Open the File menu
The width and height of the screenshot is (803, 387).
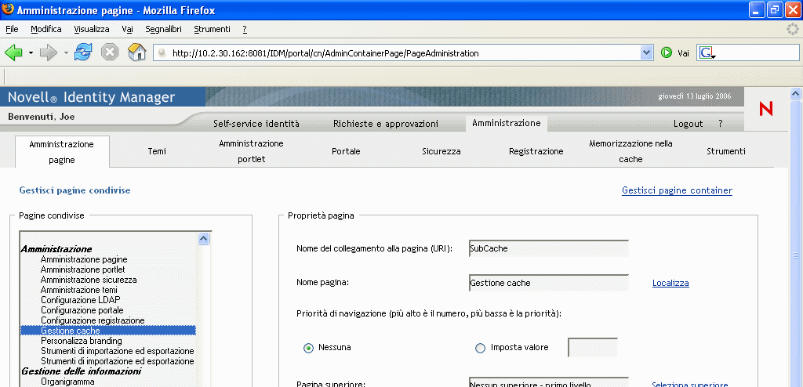(12, 29)
